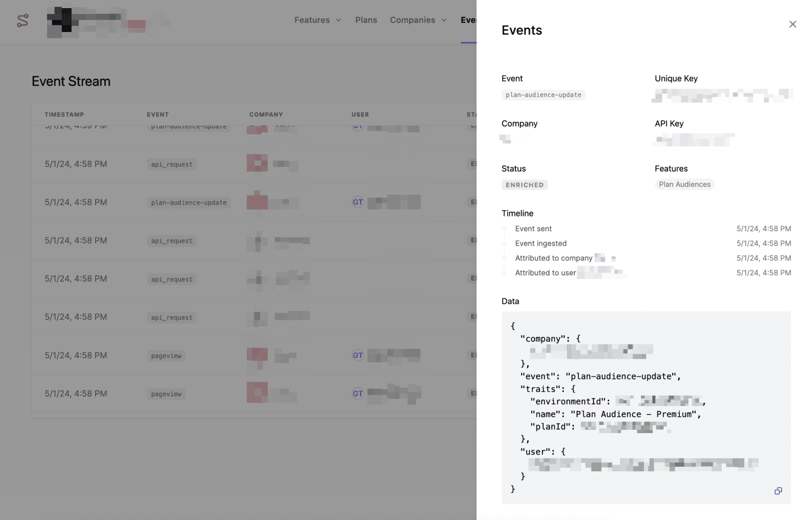Expand the Features dropdown menu

[318, 20]
